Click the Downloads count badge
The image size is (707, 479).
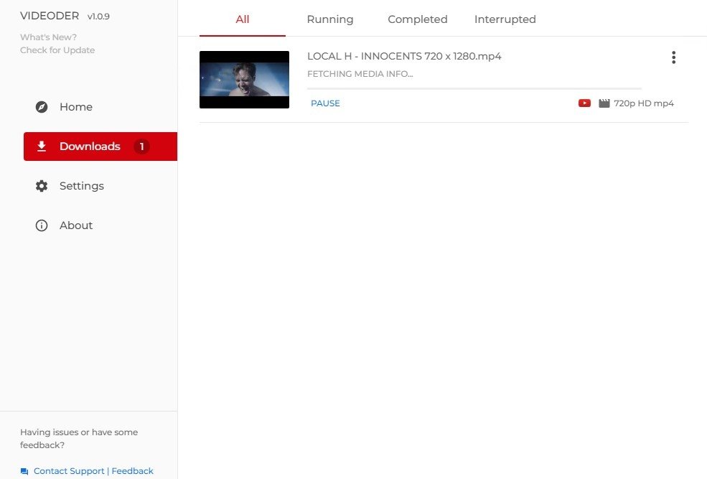click(x=141, y=146)
